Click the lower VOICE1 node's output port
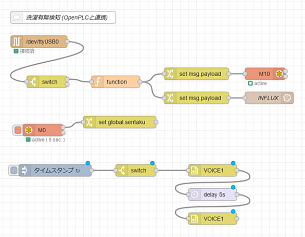 pyautogui.click(x=237, y=219)
